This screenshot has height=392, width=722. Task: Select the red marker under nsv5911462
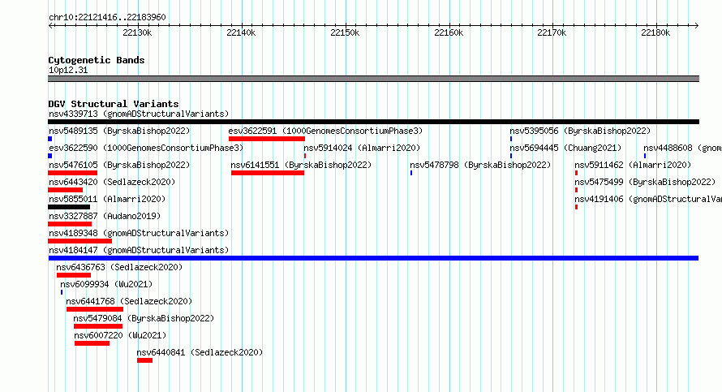(x=576, y=173)
